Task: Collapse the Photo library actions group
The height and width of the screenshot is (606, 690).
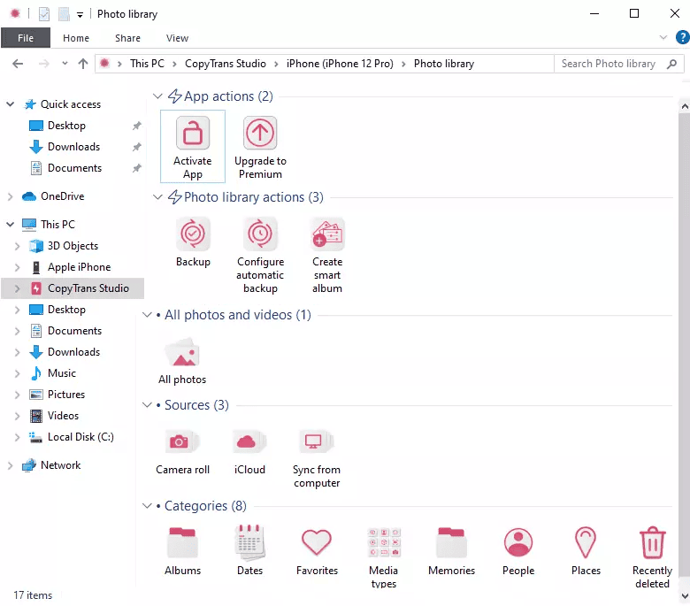Action: (157, 196)
